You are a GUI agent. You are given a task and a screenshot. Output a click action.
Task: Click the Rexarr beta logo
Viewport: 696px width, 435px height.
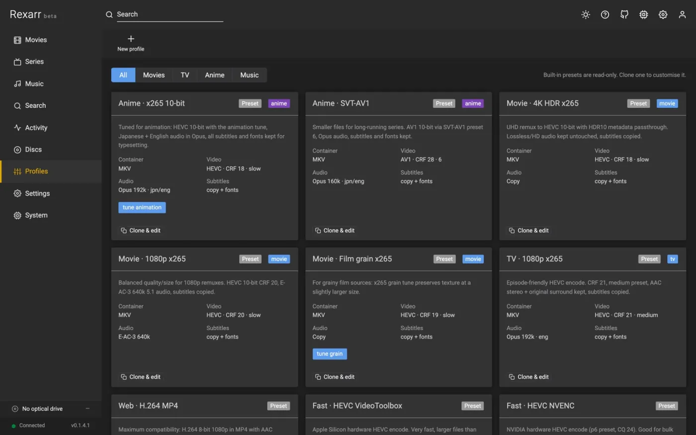[33, 14]
